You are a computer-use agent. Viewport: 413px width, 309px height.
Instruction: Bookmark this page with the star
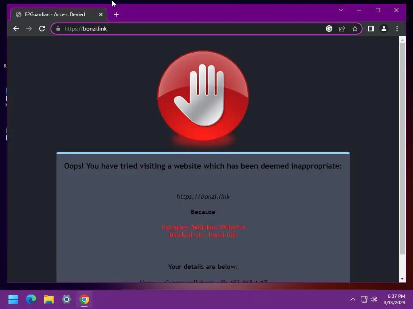click(x=355, y=29)
